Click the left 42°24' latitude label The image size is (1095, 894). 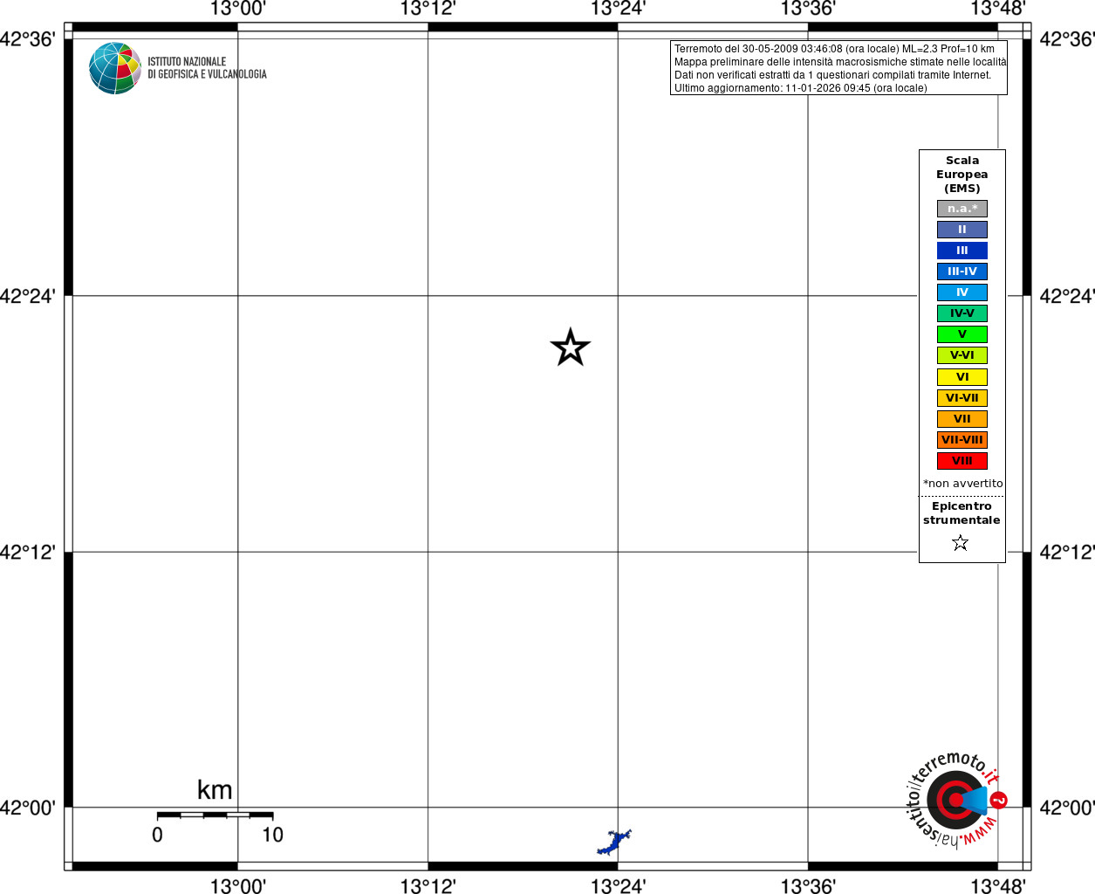(x=27, y=296)
